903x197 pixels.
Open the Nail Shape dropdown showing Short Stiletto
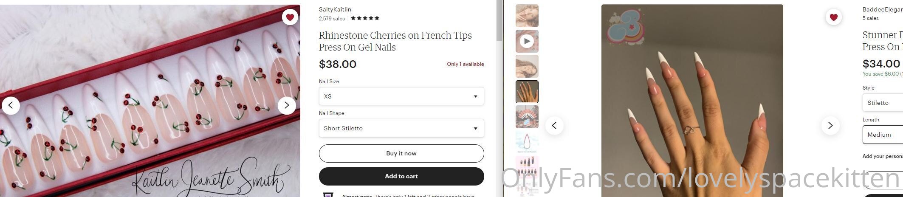[x=401, y=128]
